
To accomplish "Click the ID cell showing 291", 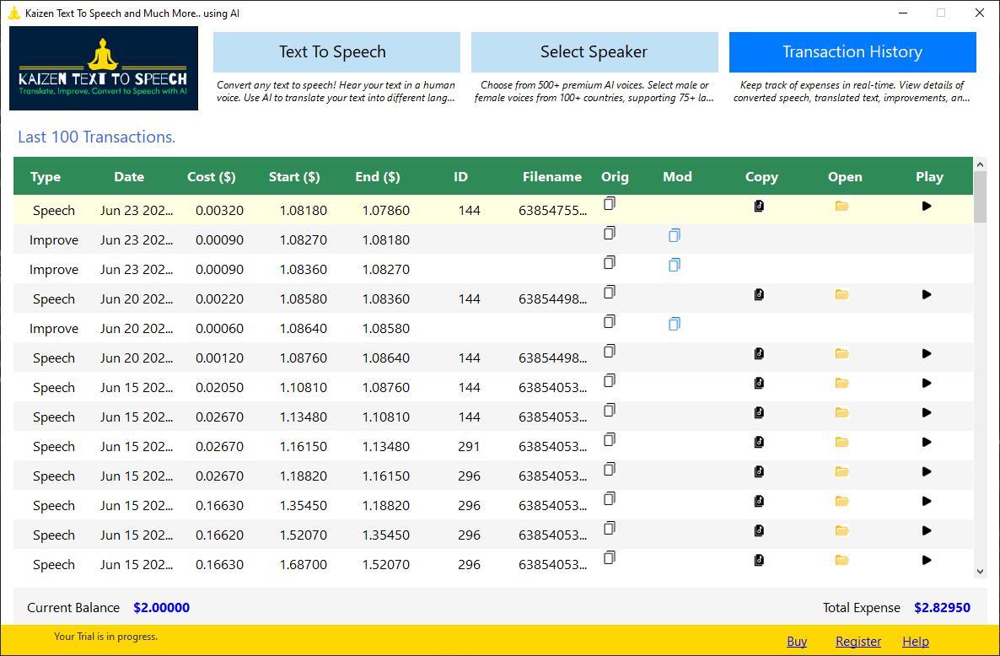I will [469, 446].
